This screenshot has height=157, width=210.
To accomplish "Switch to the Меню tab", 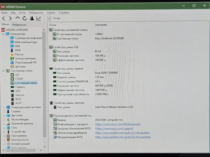I will click(x=5, y=24).
